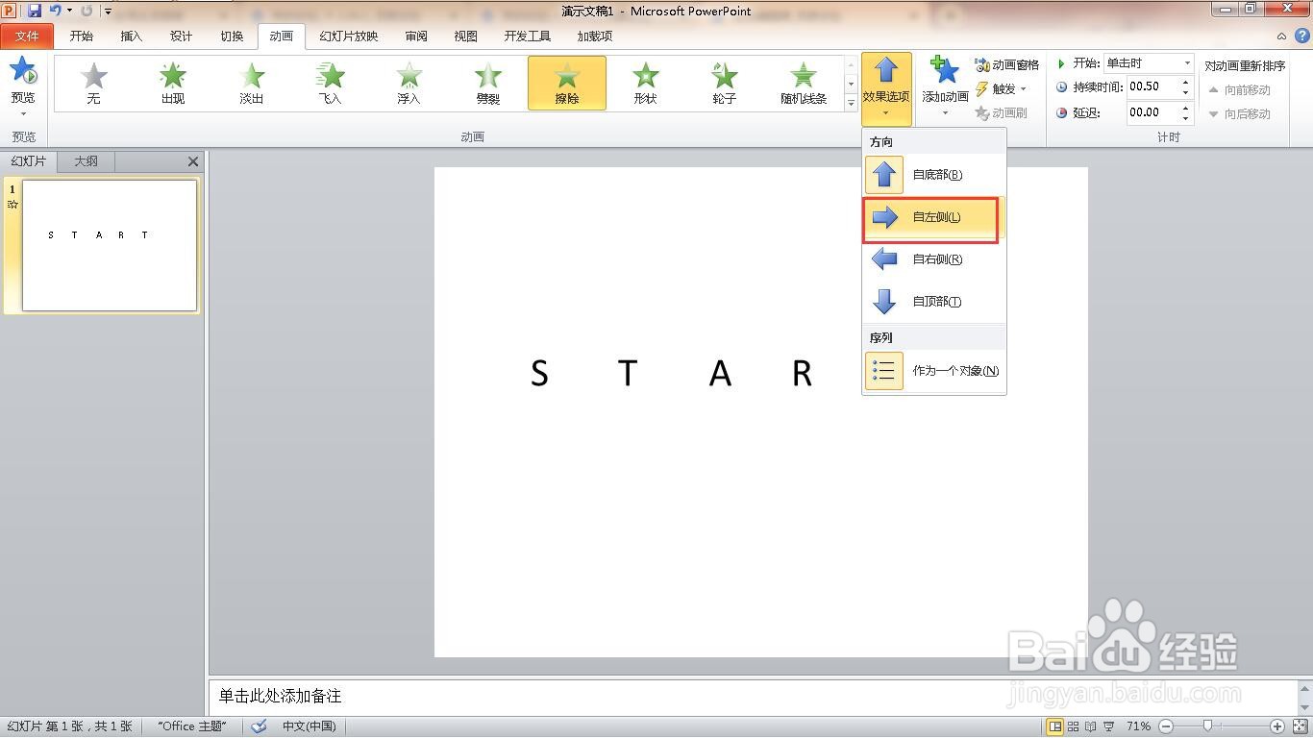Viewport: 1313px width, 738px height.
Task: Choose 自底部 (From Bottom) direction
Action: click(x=934, y=175)
